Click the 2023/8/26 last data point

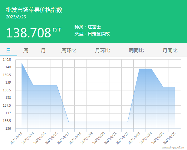click(175, 87)
